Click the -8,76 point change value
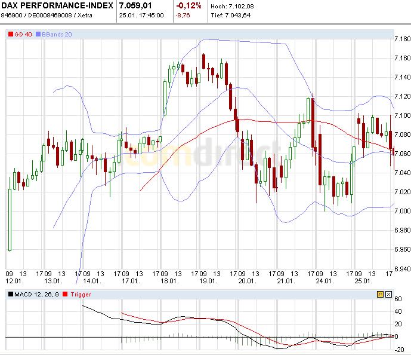This screenshot has height=355, width=411. click(x=183, y=15)
